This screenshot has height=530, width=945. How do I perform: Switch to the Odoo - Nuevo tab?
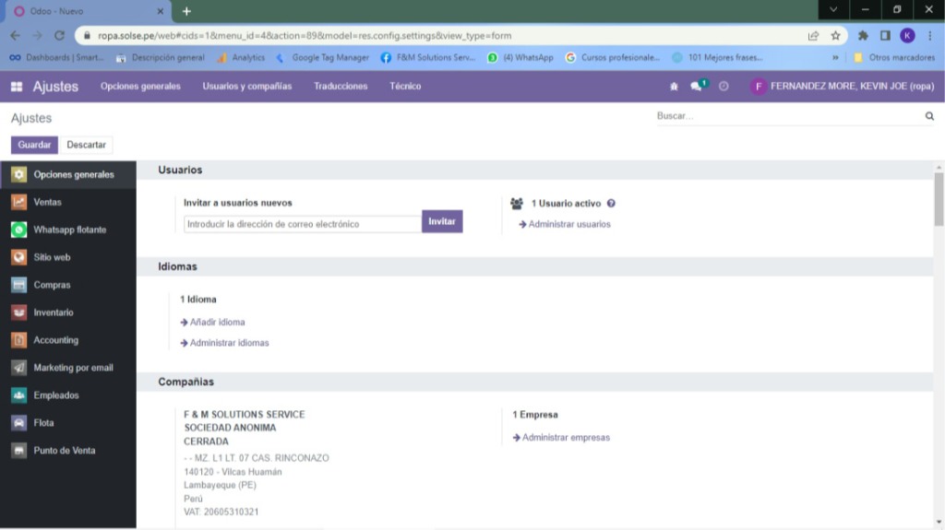point(88,11)
